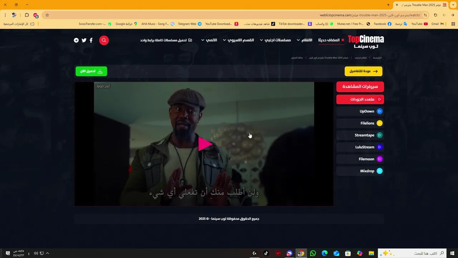Viewport: 458px width, 258px height.
Task: Select the UpDown watch server
Action: click(360, 111)
